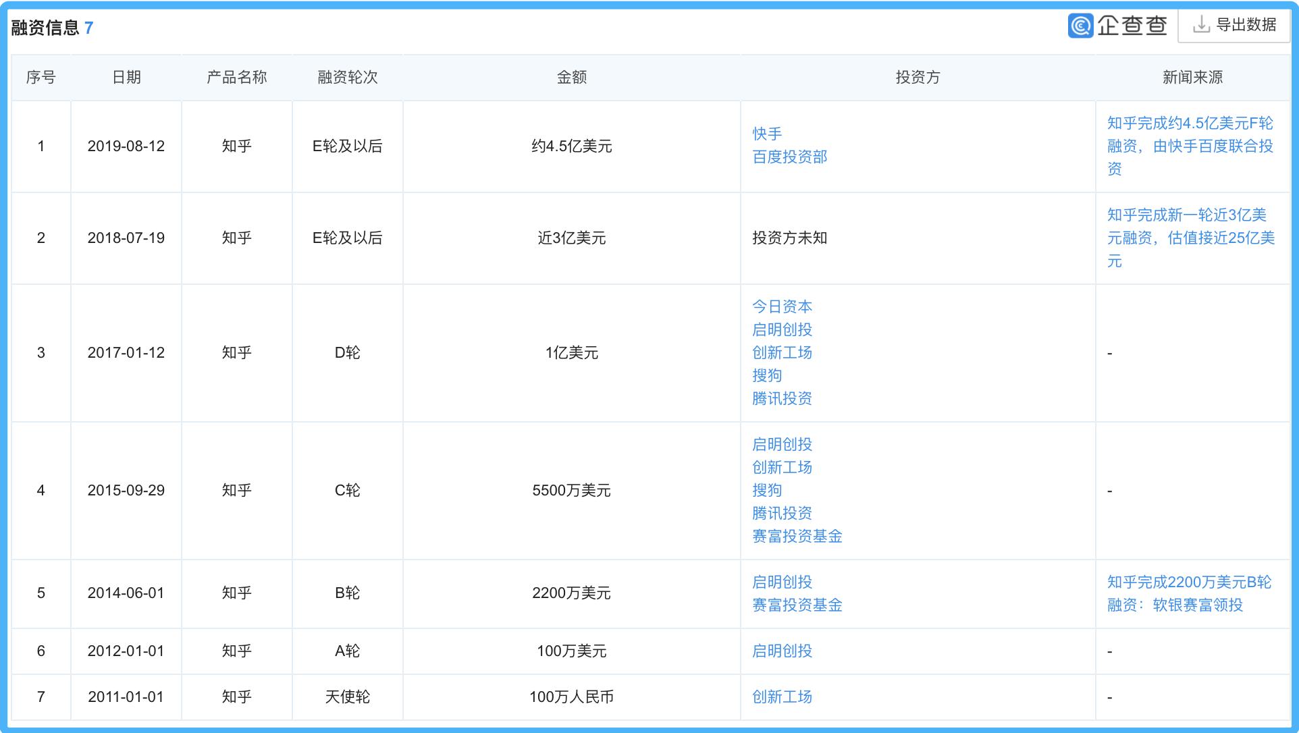Open 赛富投资基金 link in the C轮 row
Viewport: 1299px width, 733px height.
797,537
